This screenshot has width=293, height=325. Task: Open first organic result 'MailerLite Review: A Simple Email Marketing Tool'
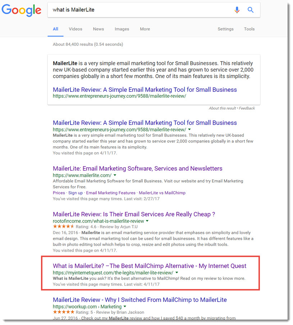pos(145,123)
